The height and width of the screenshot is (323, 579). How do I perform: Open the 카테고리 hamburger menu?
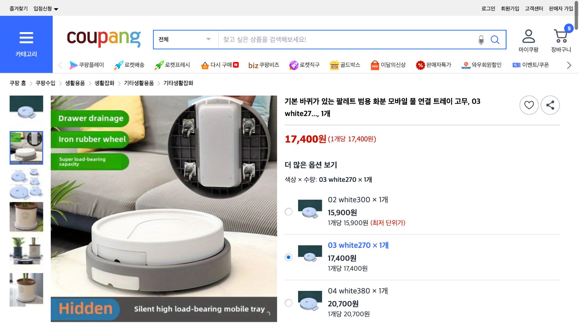pos(26,38)
